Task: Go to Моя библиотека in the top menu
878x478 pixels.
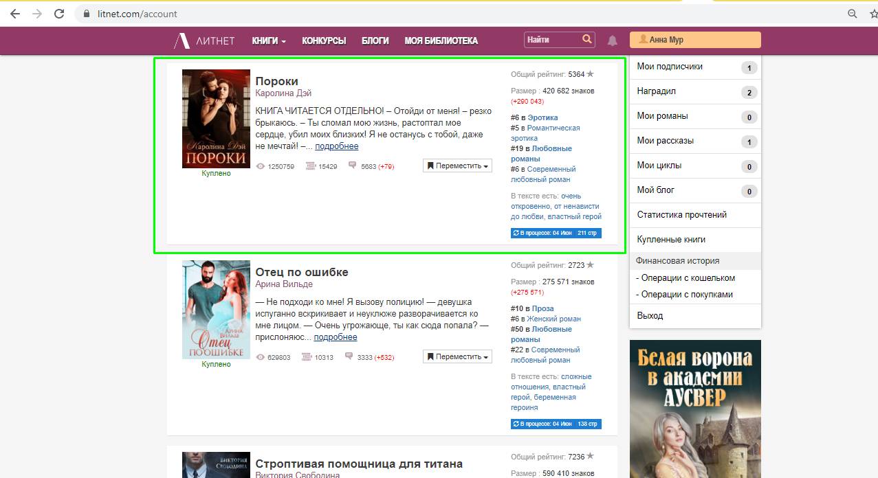Action: coord(441,41)
